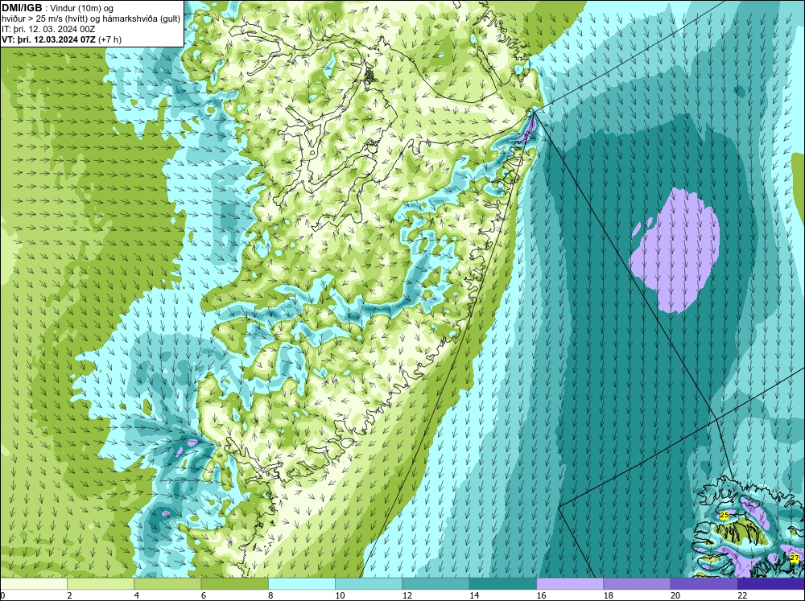Click the yellow gust label '27'
Screen dimensions: 805x601
point(795,558)
